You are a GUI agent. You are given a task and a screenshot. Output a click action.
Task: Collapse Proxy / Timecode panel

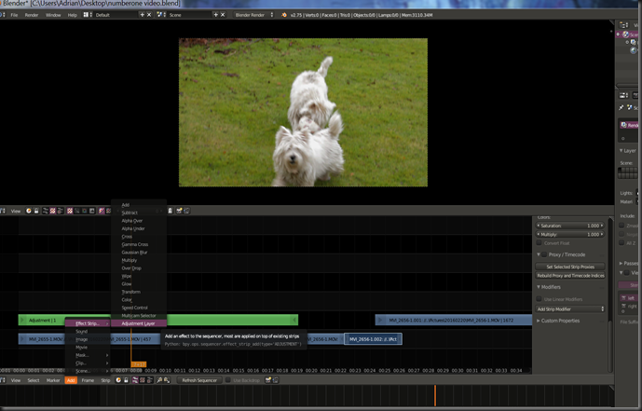[539, 254]
